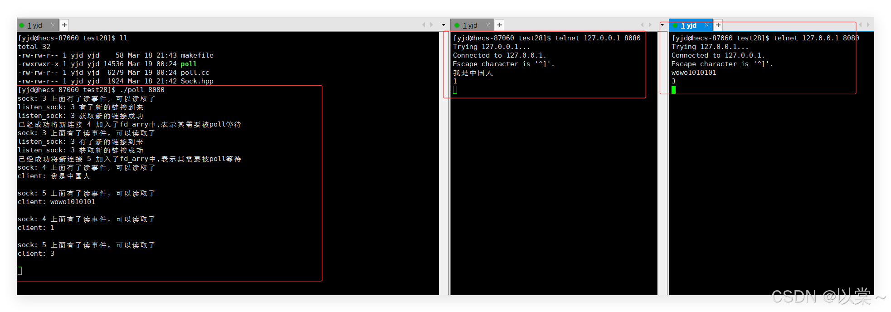Close the 1 yjd tab in left pane
Viewport: 891px width, 312px height.
pos(53,25)
